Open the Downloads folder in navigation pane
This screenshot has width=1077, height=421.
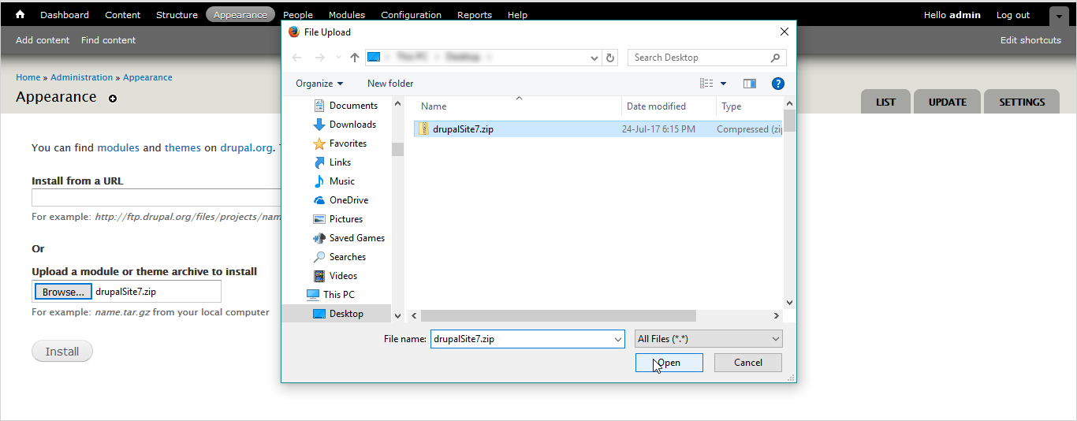click(352, 125)
